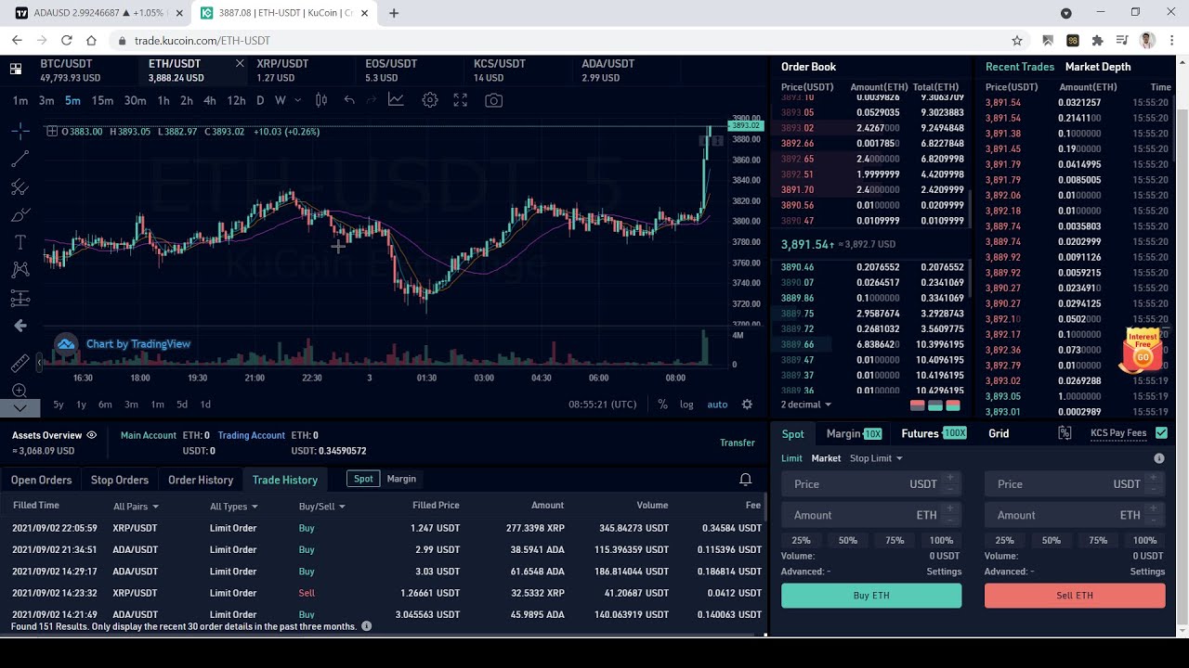
Task: Click the buy Price input field
Action: 871,484
